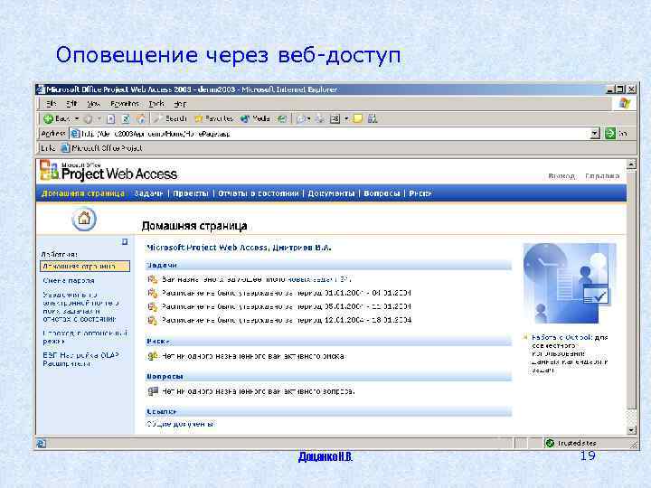Collapse the side pane with small square icon

click(x=125, y=241)
